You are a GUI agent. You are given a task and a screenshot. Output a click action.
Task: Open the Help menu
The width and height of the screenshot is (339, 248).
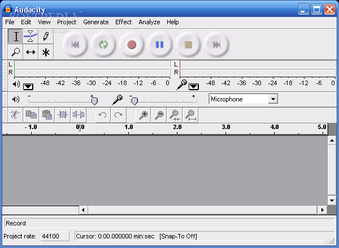pos(172,22)
